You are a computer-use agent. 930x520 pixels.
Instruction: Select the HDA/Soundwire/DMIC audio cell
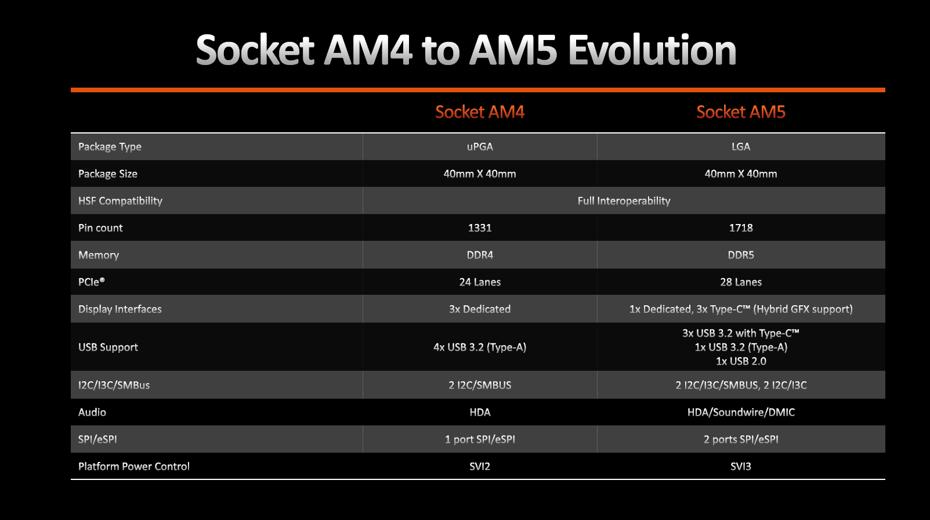[x=740, y=412]
